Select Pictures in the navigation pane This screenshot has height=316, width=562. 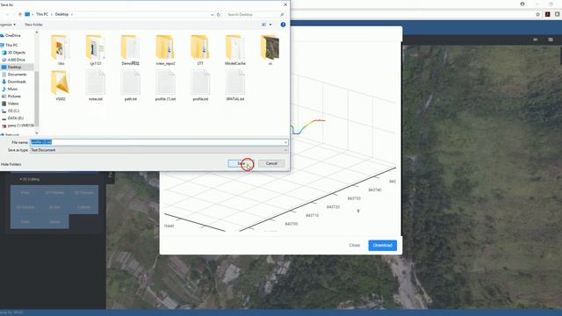pyautogui.click(x=14, y=97)
